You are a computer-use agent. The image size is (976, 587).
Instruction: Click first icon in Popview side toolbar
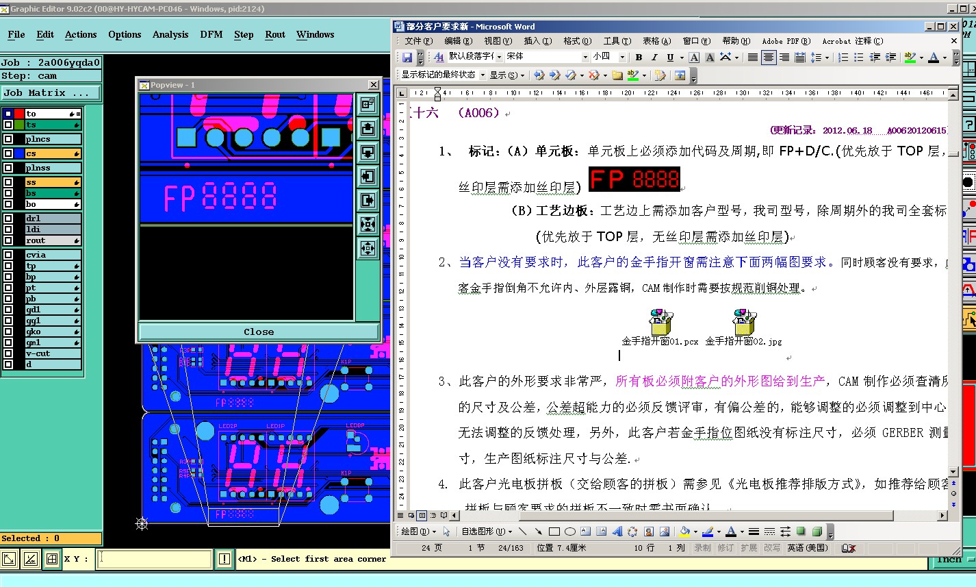pyautogui.click(x=368, y=104)
